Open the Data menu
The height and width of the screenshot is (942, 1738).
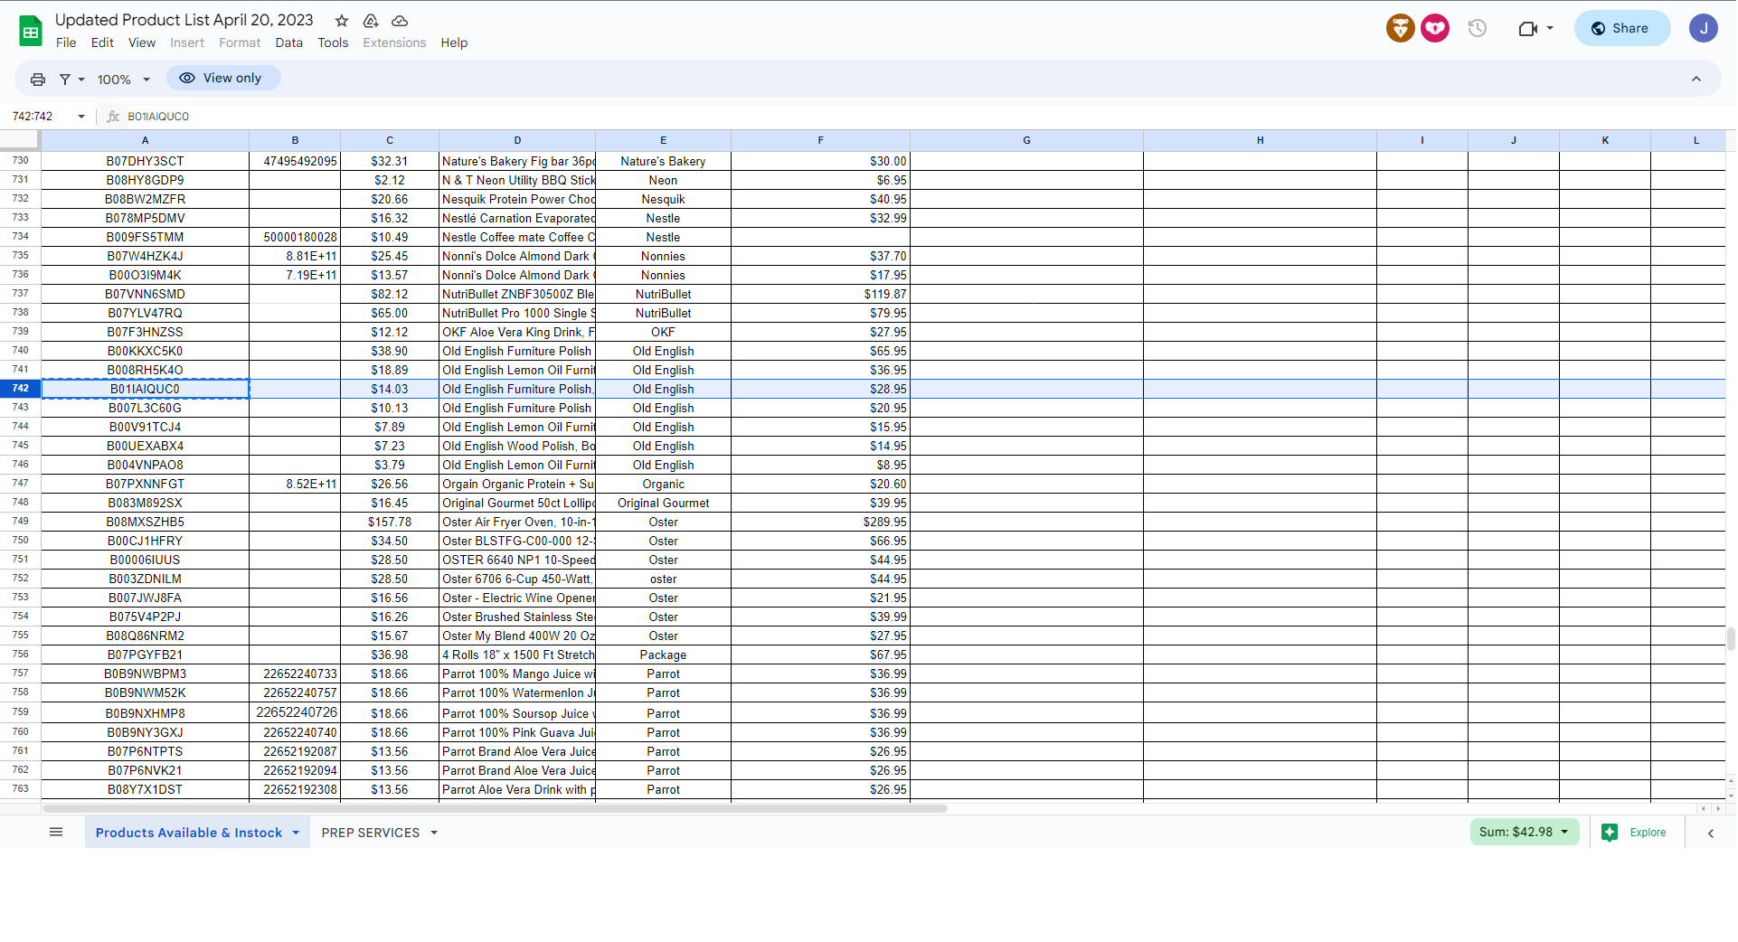tap(289, 42)
